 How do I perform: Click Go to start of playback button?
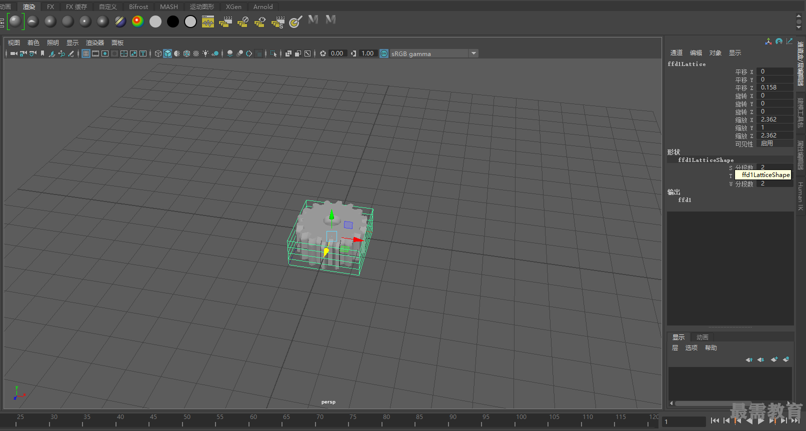pos(715,421)
